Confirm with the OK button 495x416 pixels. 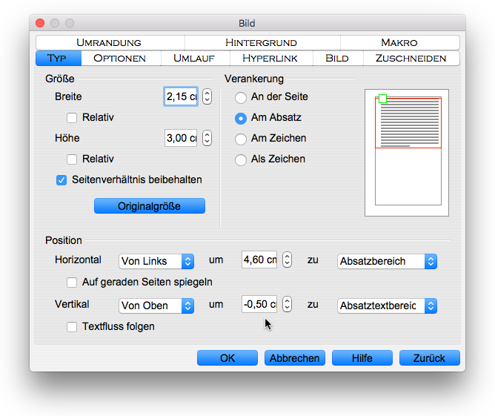coord(227,358)
